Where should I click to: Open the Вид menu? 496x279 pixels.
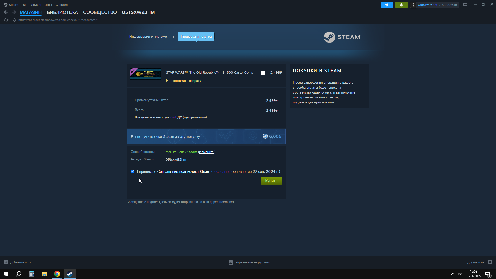pyautogui.click(x=25, y=5)
